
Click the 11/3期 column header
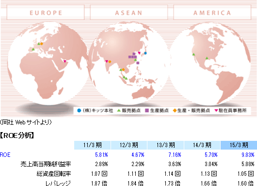point(93,145)
